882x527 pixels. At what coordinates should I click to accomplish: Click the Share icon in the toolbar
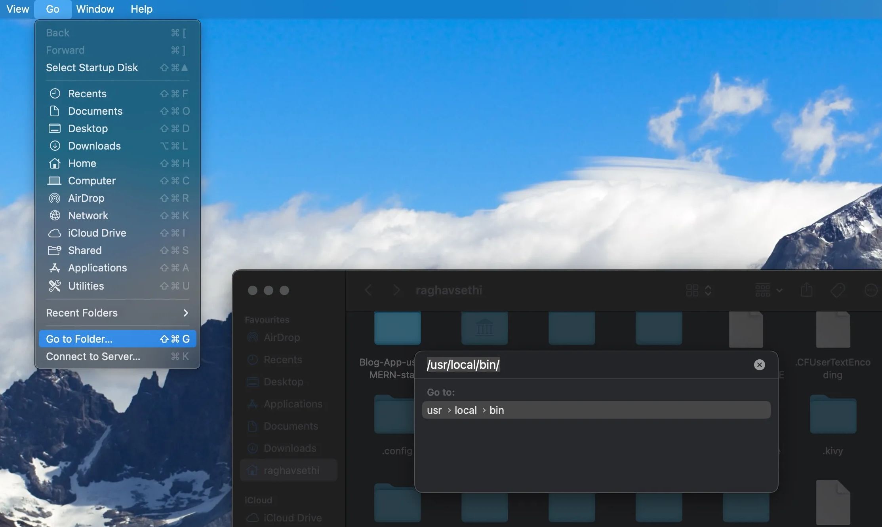807,290
